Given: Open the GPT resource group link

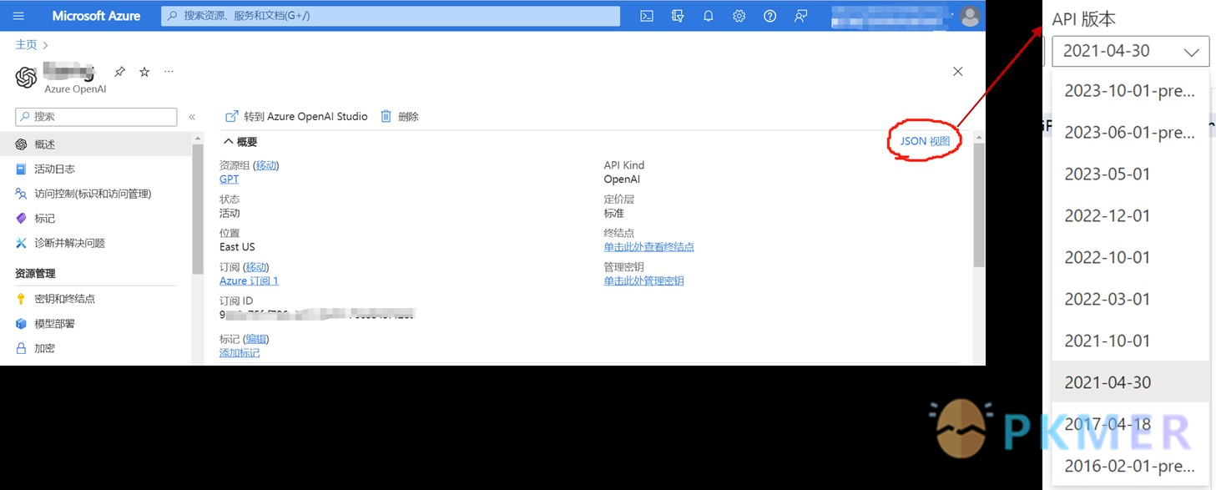Looking at the screenshot, I should [x=229, y=179].
